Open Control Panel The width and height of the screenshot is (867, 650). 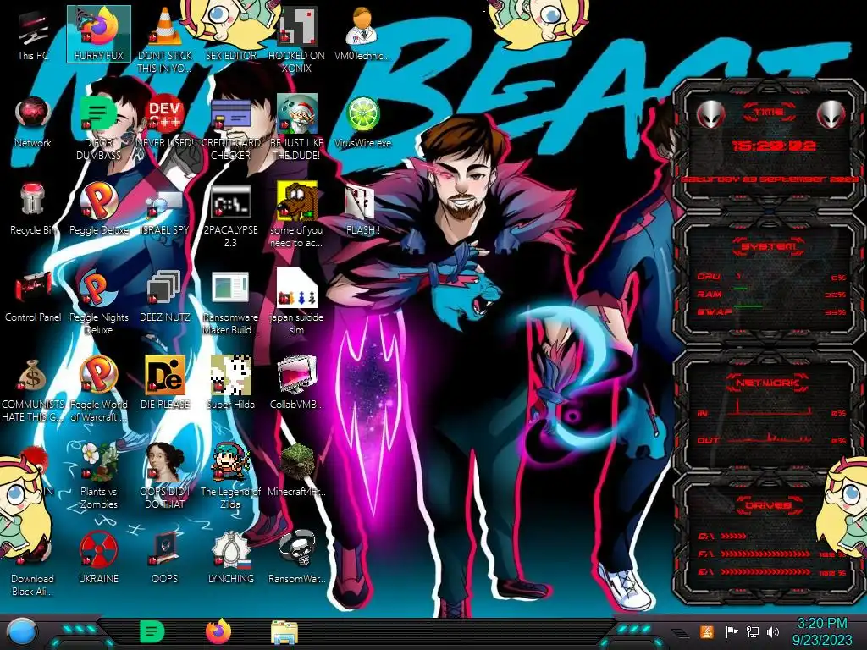point(33,296)
